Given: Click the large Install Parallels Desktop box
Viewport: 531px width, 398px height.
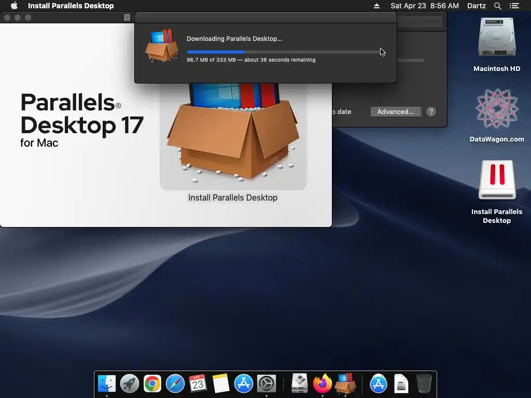Looking at the screenshot, I should [233, 135].
